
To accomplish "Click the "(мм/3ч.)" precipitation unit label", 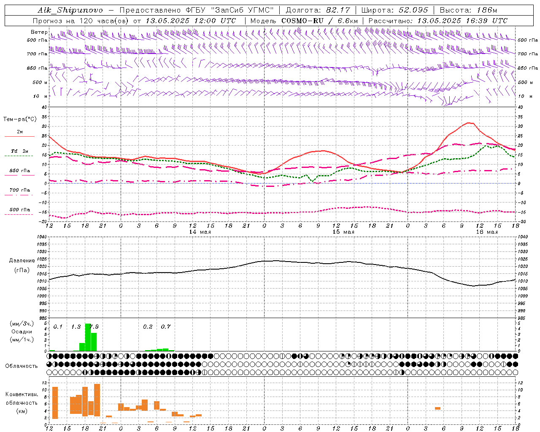I will pyautogui.click(x=22, y=324).
